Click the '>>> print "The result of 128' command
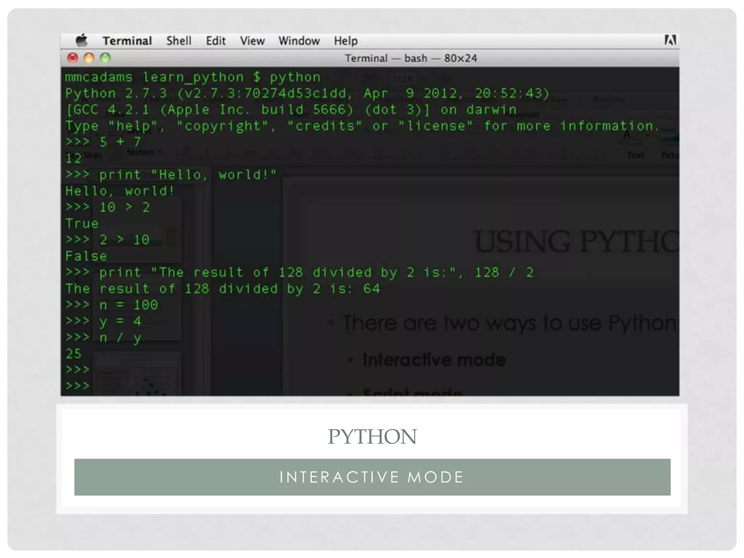Viewport: 744px width, 558px height. point(299,272)
